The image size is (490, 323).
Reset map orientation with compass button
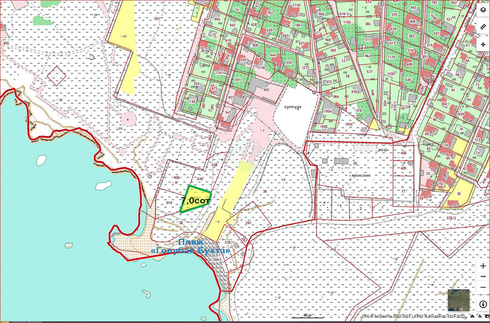pos(483,304)
